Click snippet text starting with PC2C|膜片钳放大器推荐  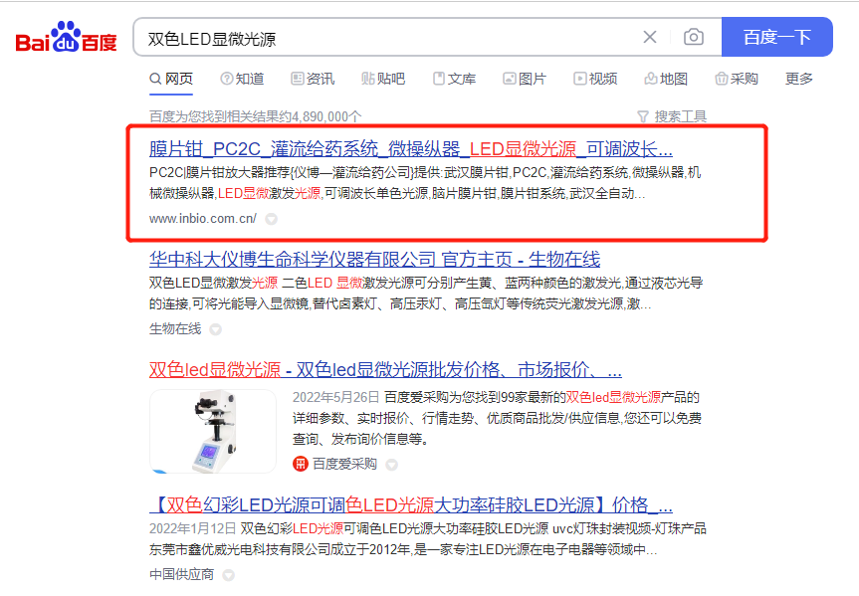tap(425, 183)
